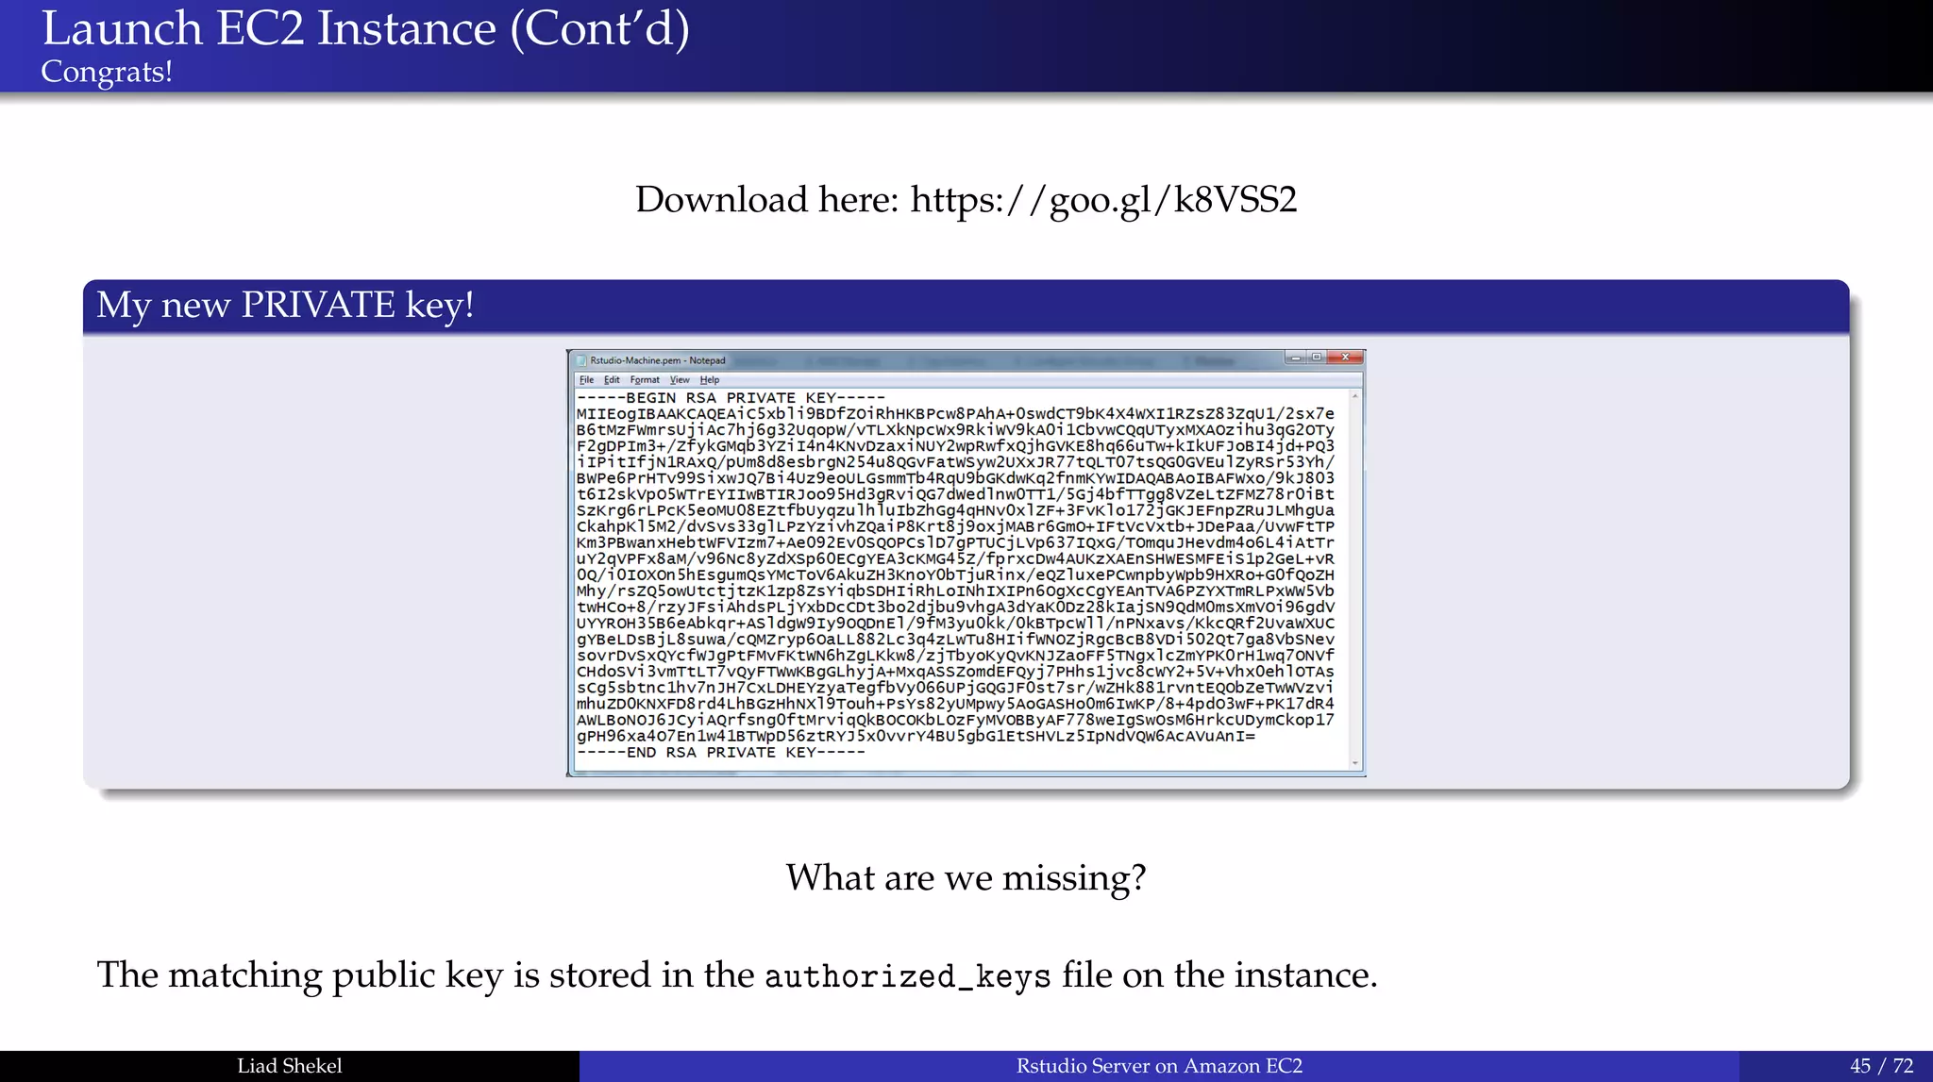Click the Notepad scrollbar down arrow
This screenshot has width=1933, height=1082.
[1355, 762]
